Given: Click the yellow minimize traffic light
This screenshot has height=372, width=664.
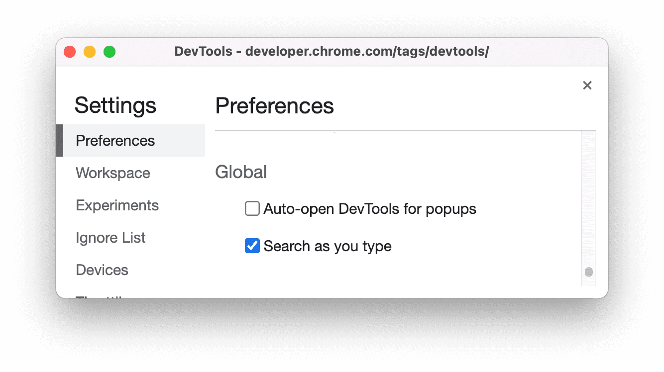Looking at the screenshot, I should click(x=90, y=51).
